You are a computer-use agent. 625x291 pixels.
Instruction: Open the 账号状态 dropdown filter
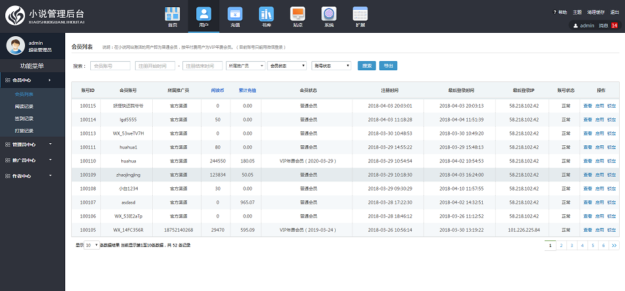331,66
